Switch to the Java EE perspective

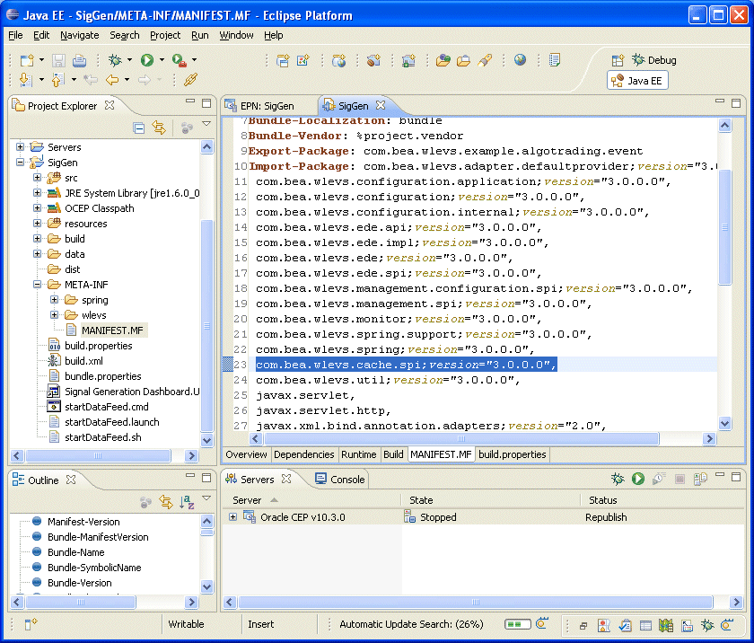click(638, 81)
